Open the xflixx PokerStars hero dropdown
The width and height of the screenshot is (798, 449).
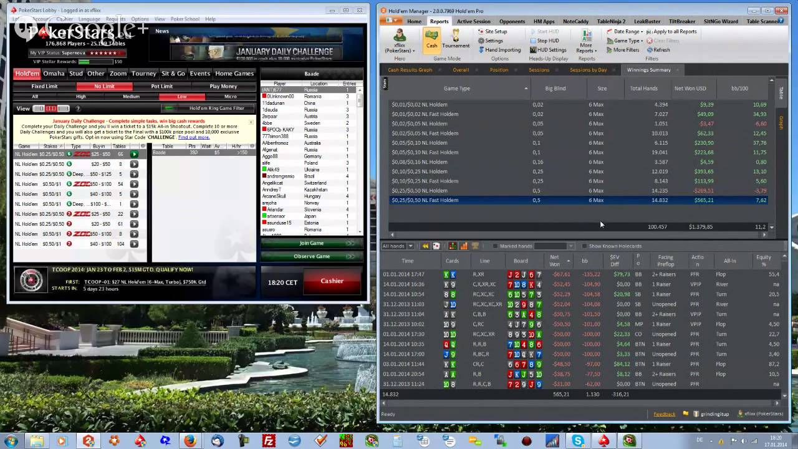tap(399, 40)
